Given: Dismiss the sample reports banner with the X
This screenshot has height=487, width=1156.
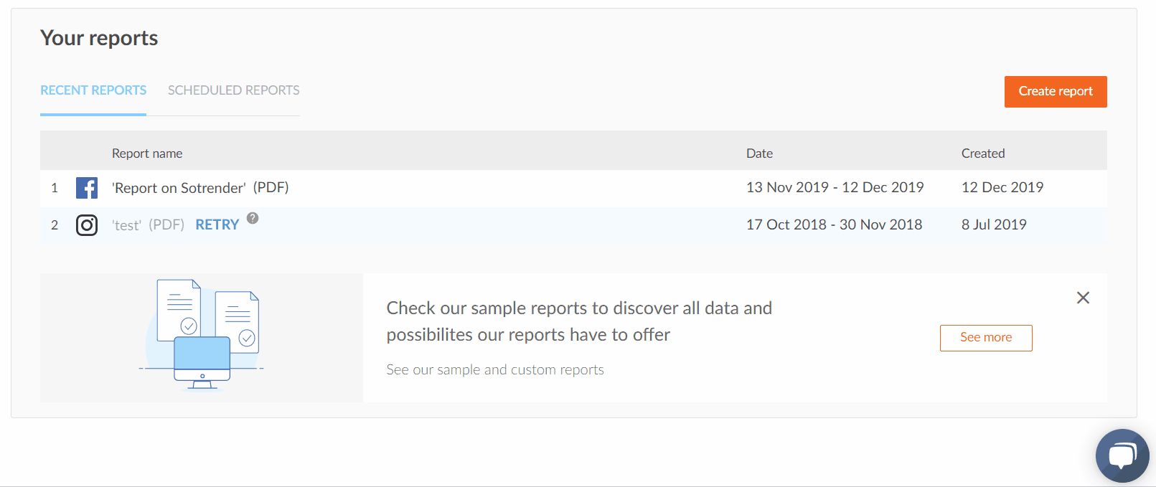Looking at the screenshot, I should [x=1083, y=298].
